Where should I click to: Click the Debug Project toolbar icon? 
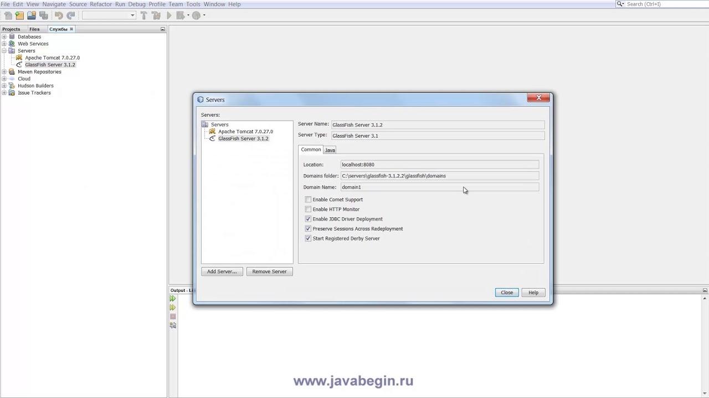(x=180, y=15)
